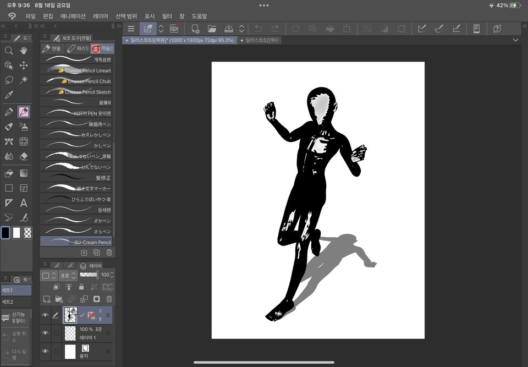
Task: Click the Open file folder icon
Action: (212, 29)
